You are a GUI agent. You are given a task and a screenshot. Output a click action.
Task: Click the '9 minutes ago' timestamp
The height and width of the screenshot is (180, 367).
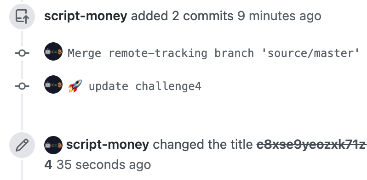279,16
